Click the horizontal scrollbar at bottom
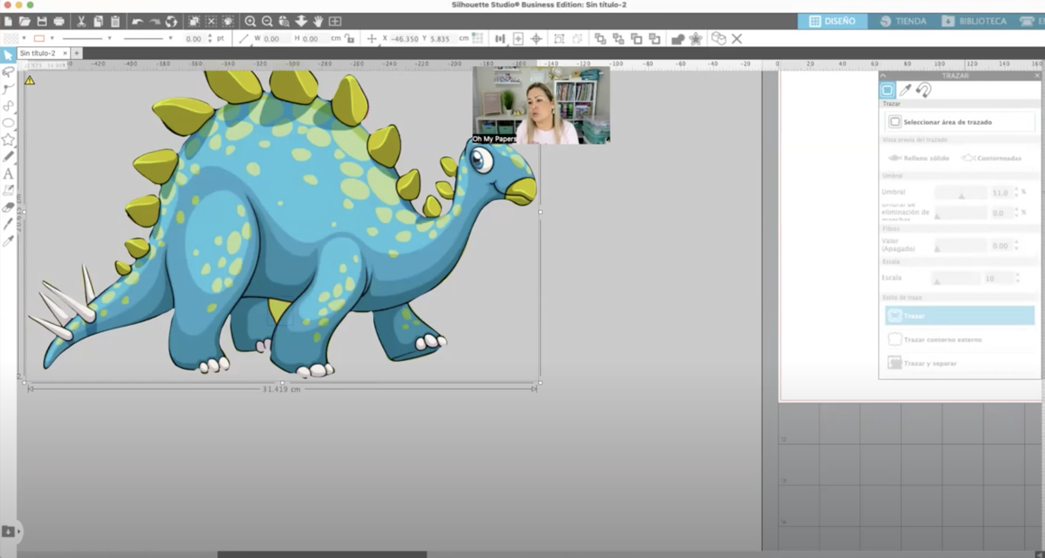Viewport: 1045px width, 558px height. pos(322,554)
